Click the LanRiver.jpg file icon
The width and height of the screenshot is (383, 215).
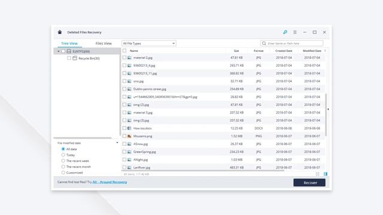click(129, 167)
